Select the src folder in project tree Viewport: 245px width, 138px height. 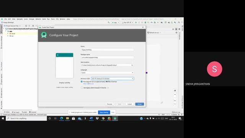[11, 36]
